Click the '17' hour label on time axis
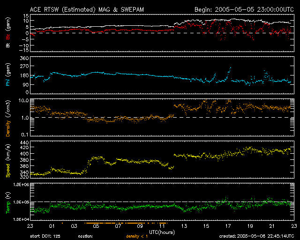The image size is (300, 240). tap(228, 226)
